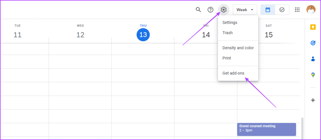This screenshot has height=140, width=321.
Task: Expand the Week view dropdown
Action: pos(245,10)
